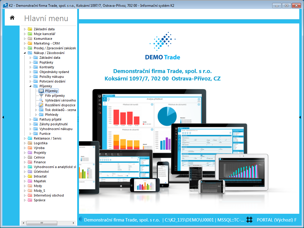This screenshot has height=228, width=304.
Task: Click the Účetnictví folder icon
Action: coord(30,172)
